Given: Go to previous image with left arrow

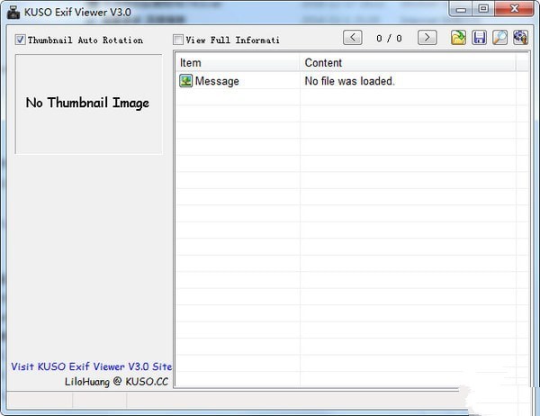Looking at the screenshot, I should click(x=352, y=38).
